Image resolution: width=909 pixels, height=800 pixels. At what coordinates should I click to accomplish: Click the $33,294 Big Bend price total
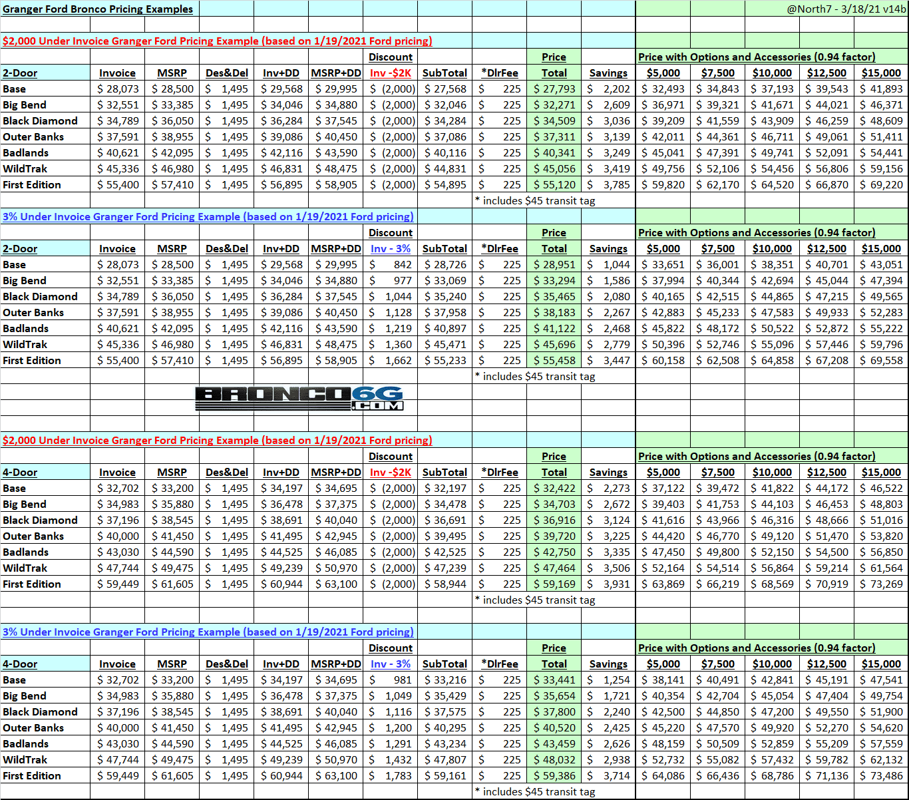pos(554,280)
